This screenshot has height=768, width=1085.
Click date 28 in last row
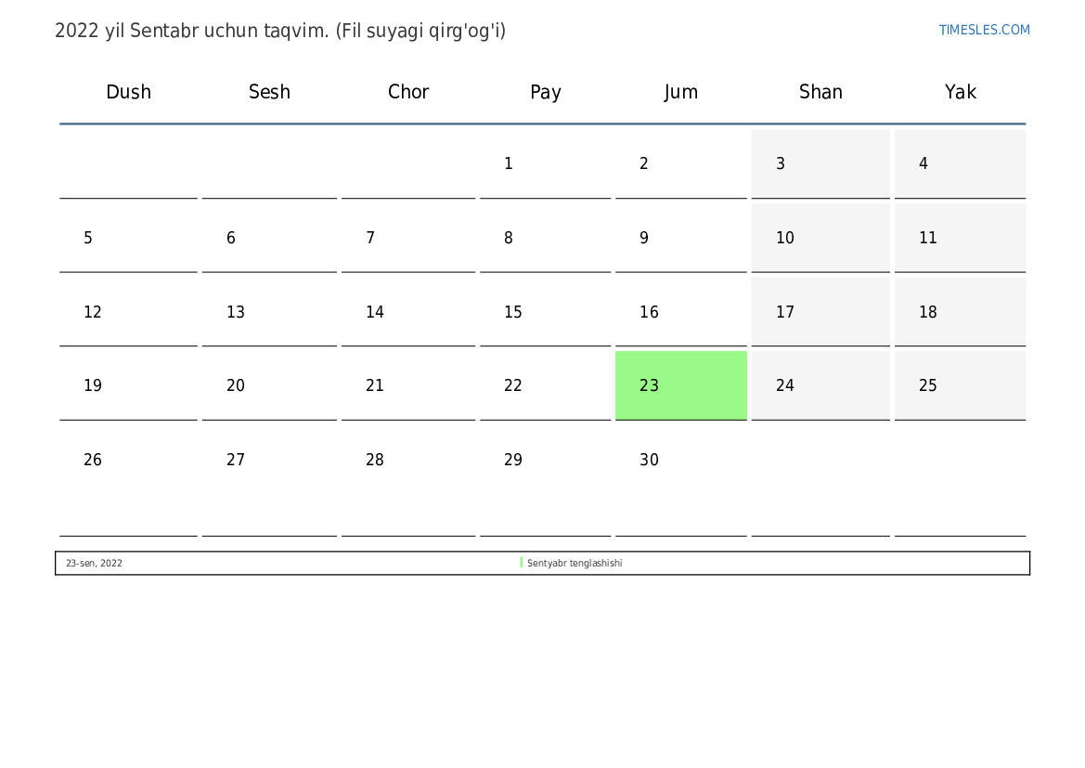point(408,481)
